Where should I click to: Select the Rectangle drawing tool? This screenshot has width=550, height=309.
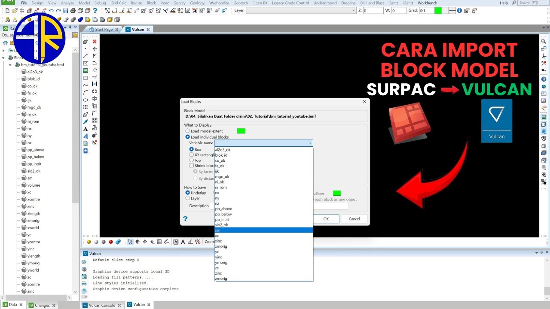coord(86,78)
